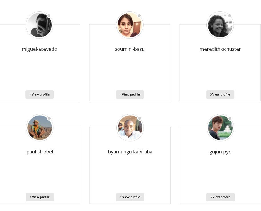Click the avatar above the byamungu-kabiraba name

click(x=130, y=128)
